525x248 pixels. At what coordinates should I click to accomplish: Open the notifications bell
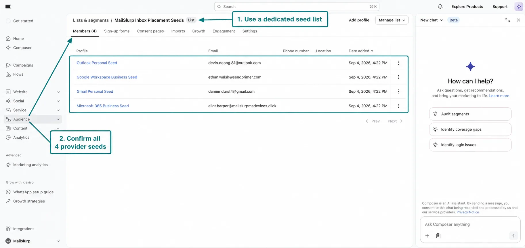click(x=440, y=7)
